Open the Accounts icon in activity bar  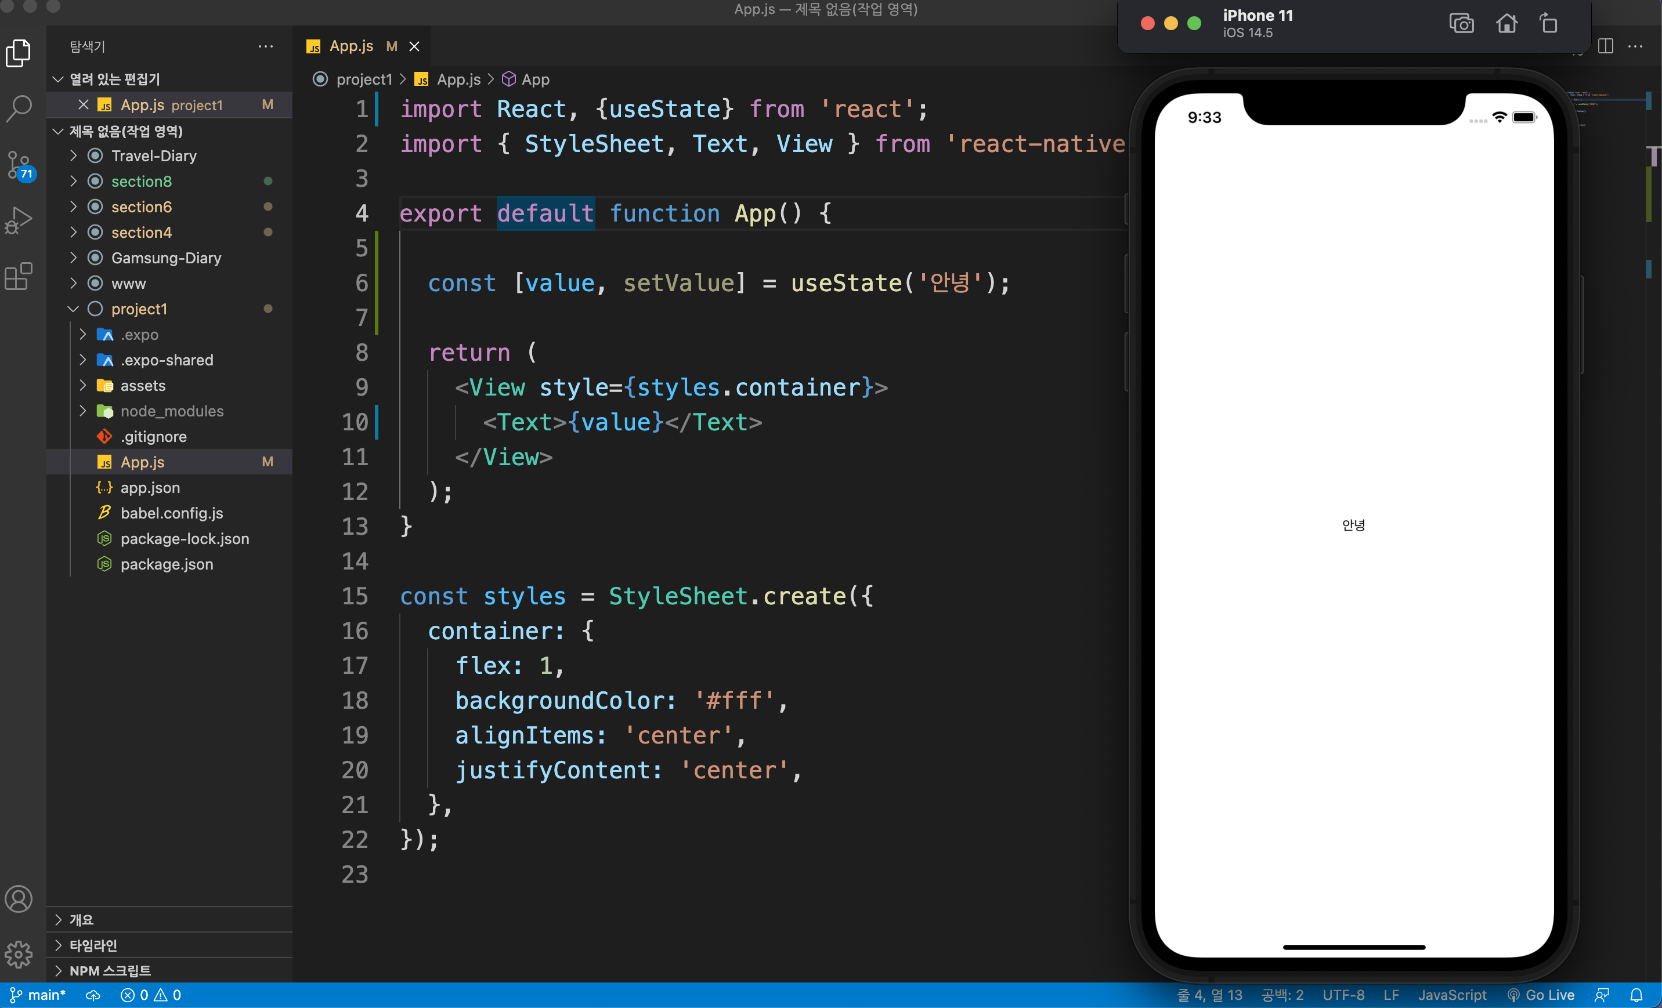18,899
